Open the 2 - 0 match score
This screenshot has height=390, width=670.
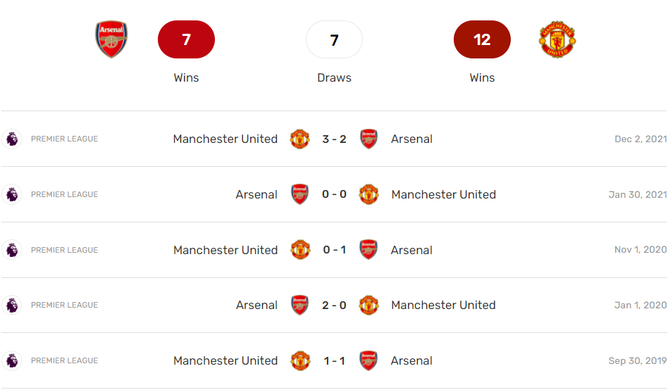coord(334,305)
